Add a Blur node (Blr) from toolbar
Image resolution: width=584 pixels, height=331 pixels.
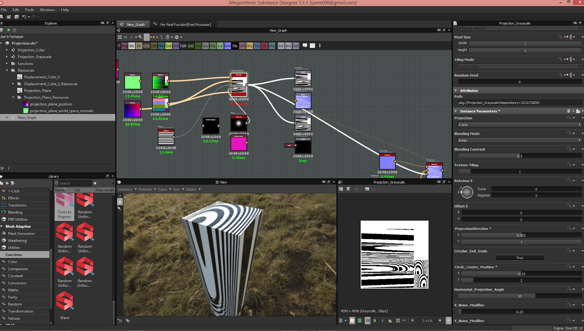[x=139, y=46]
